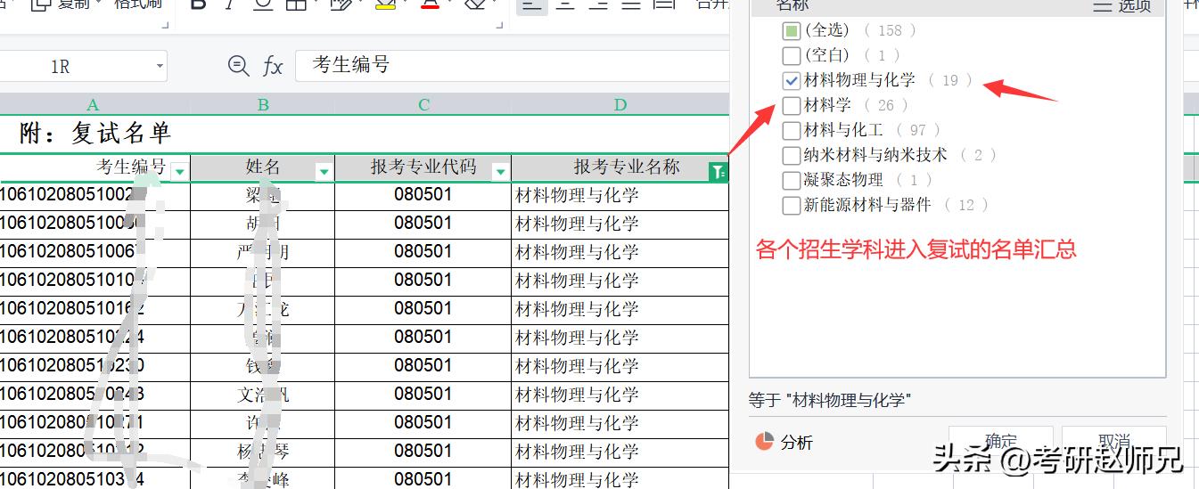Select the title cell 附：复试名单

click(x=95, y=134)
